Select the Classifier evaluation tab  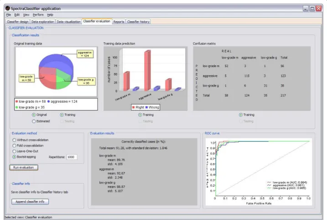tap(97, 21)
